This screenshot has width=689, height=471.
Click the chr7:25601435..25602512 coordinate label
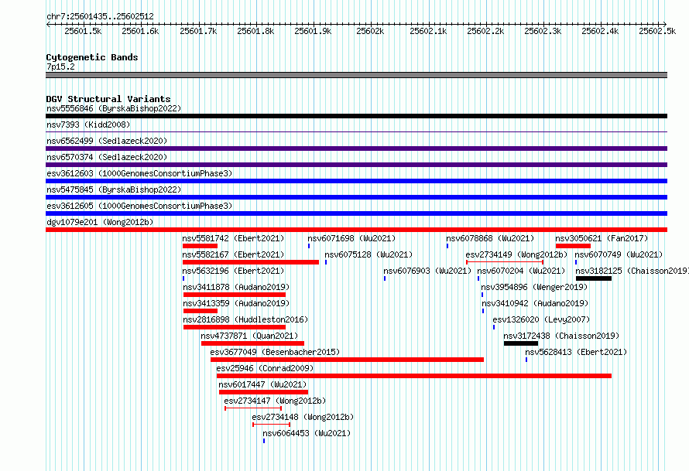click(x=100, y=17)
